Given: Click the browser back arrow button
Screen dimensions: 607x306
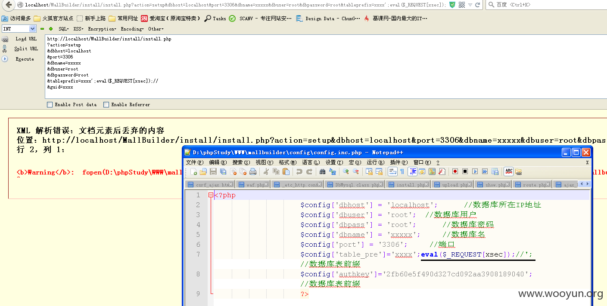Looking at the screenshot, I should (x=8, y=5).
